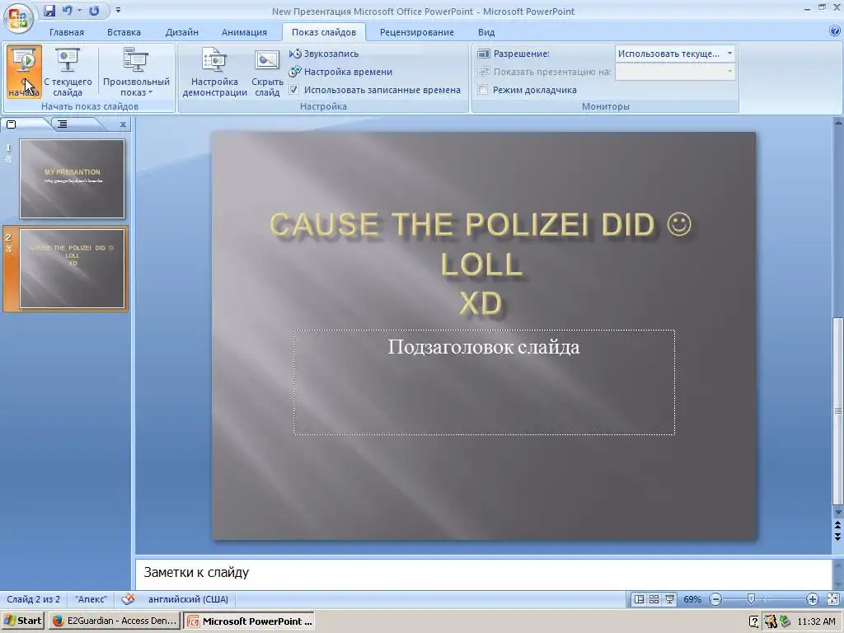Uncheck Использовать записанные времена checkbox
Screen dimensions: 844x633
pyautogui.click(x=294, y=90)
